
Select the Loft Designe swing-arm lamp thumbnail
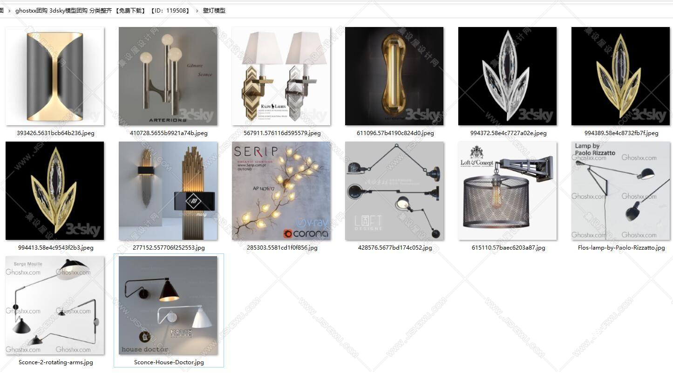coord(394,191)
